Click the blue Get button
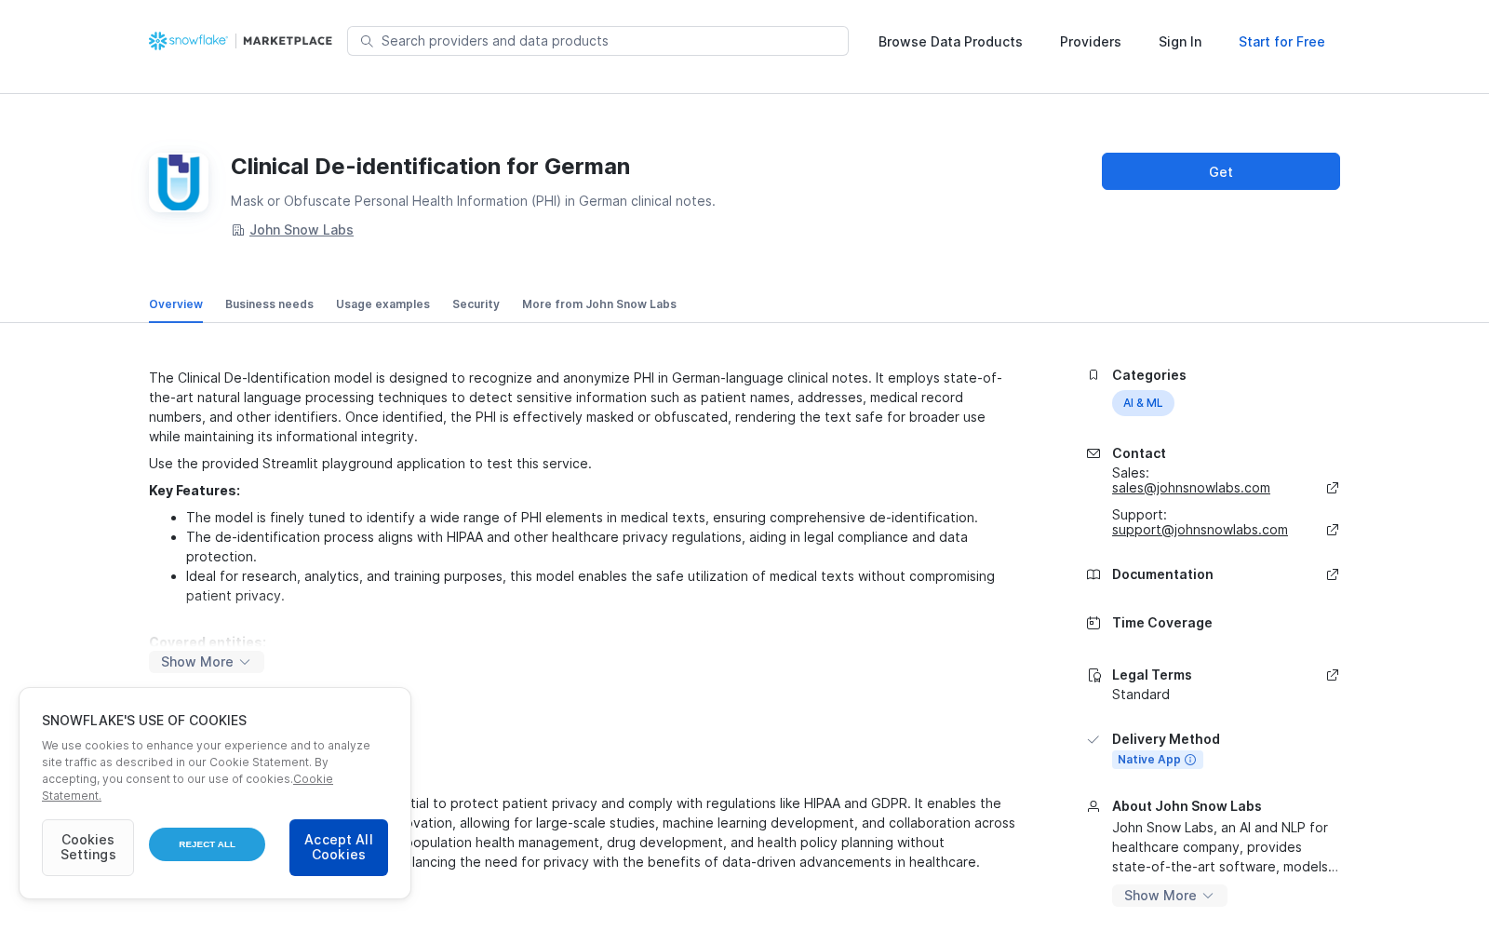 tap(1221, 171)
